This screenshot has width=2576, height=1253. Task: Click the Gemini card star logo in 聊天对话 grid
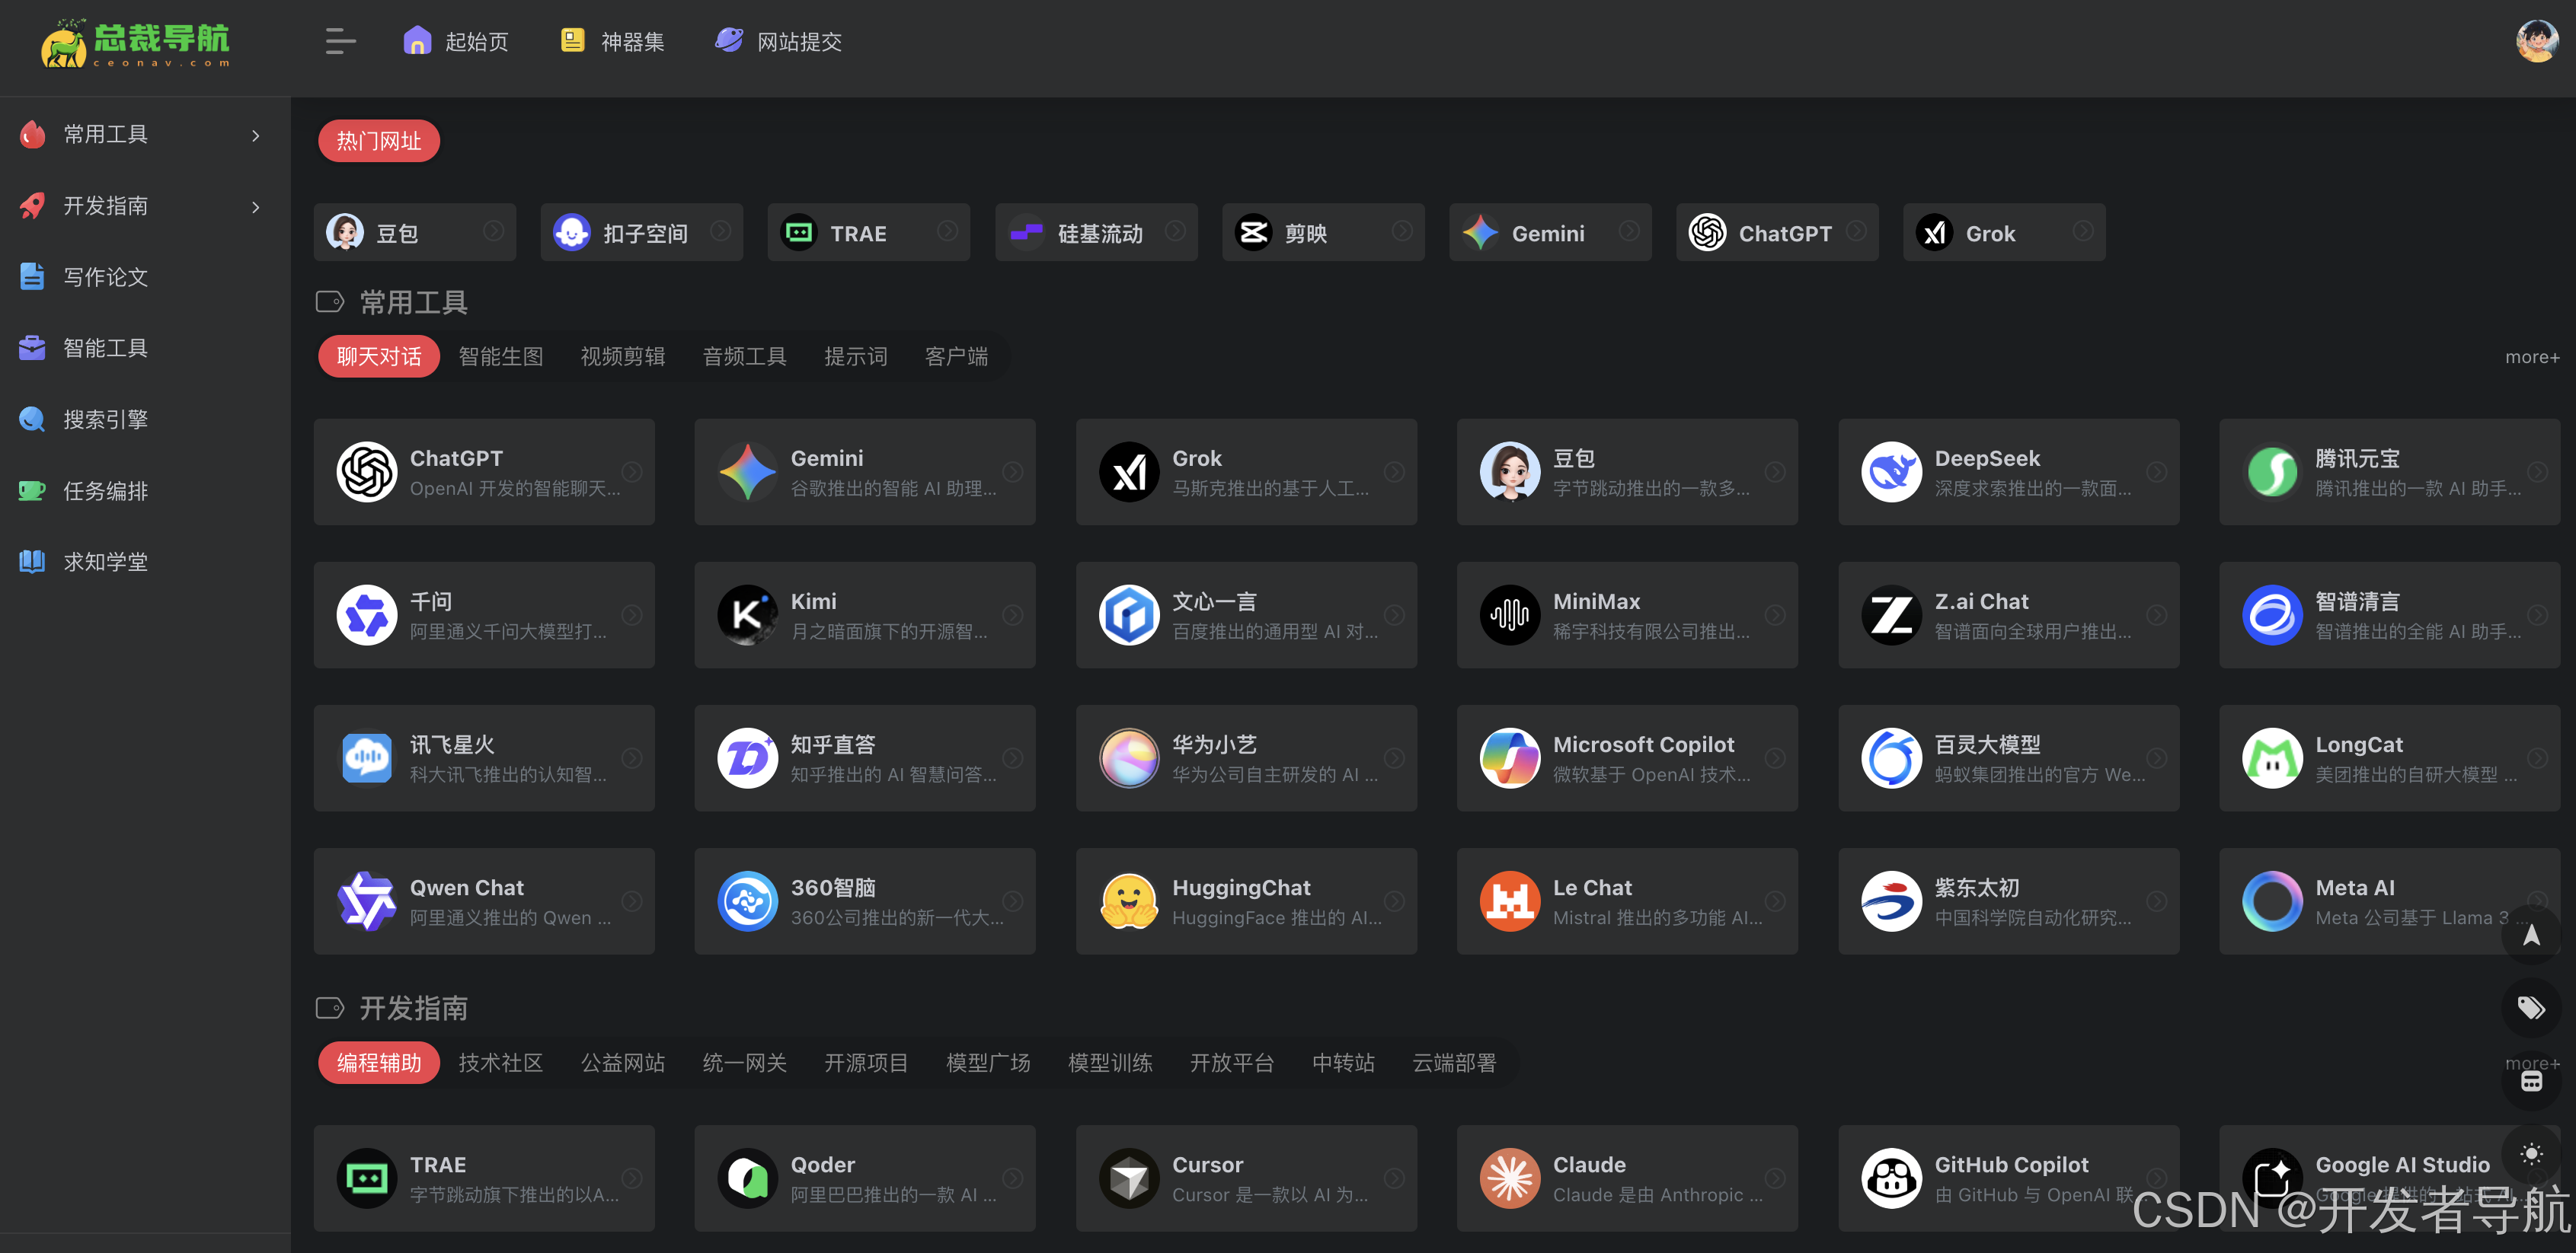[x=748, y=472]
